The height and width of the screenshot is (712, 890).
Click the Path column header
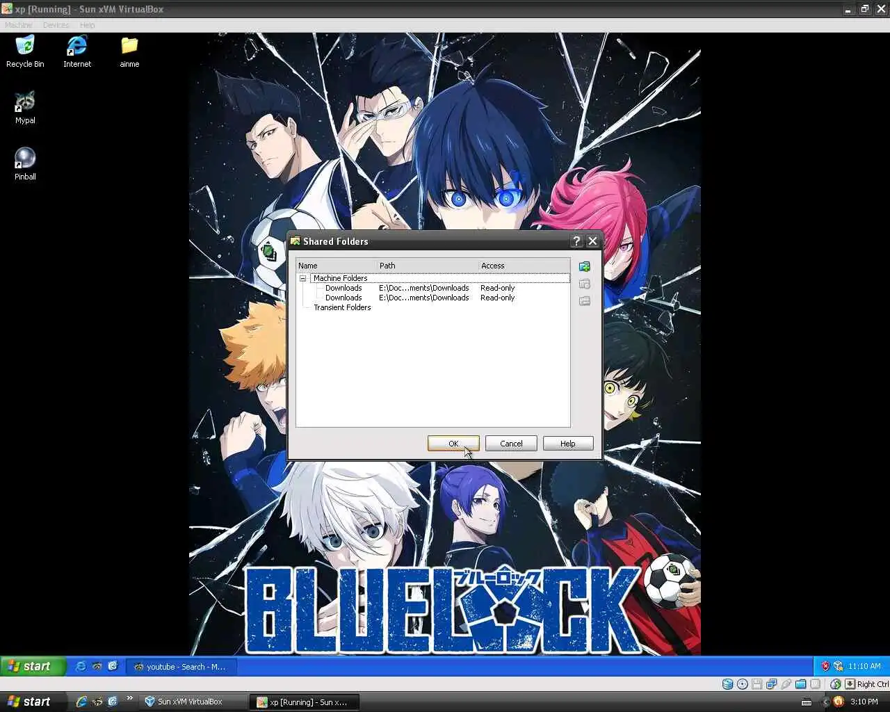(x=428, y=266)
